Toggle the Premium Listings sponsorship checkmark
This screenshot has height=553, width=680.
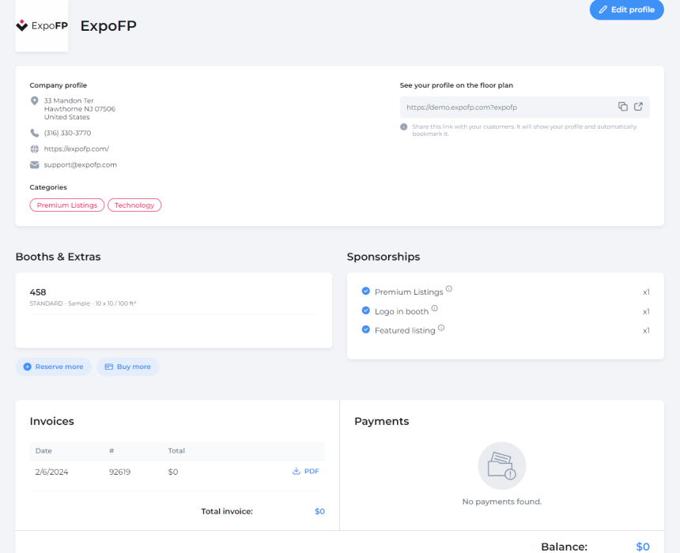pyautogui.click(x=365, y=291)
